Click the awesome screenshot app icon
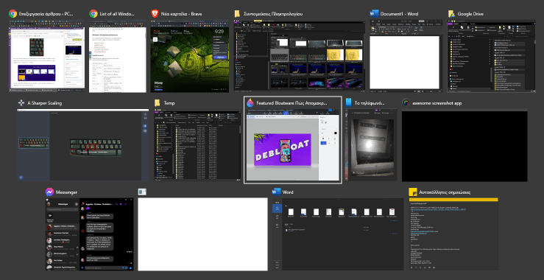The width and height of the screenshot is (544, 280). pyautogui.click(x=406, y=103)
